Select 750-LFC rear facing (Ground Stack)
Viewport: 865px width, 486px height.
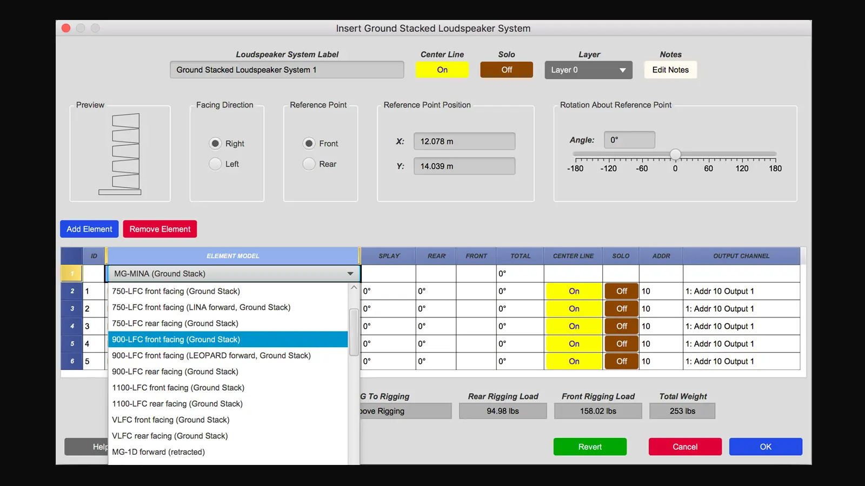(x=174, y=323)
